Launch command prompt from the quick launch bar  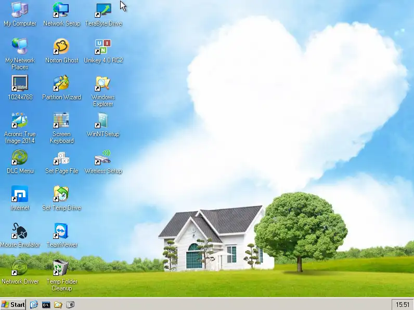click(46, 304)
